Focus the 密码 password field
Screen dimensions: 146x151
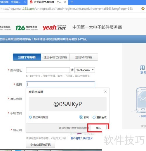pyautogui.click(x=60, y=84)
